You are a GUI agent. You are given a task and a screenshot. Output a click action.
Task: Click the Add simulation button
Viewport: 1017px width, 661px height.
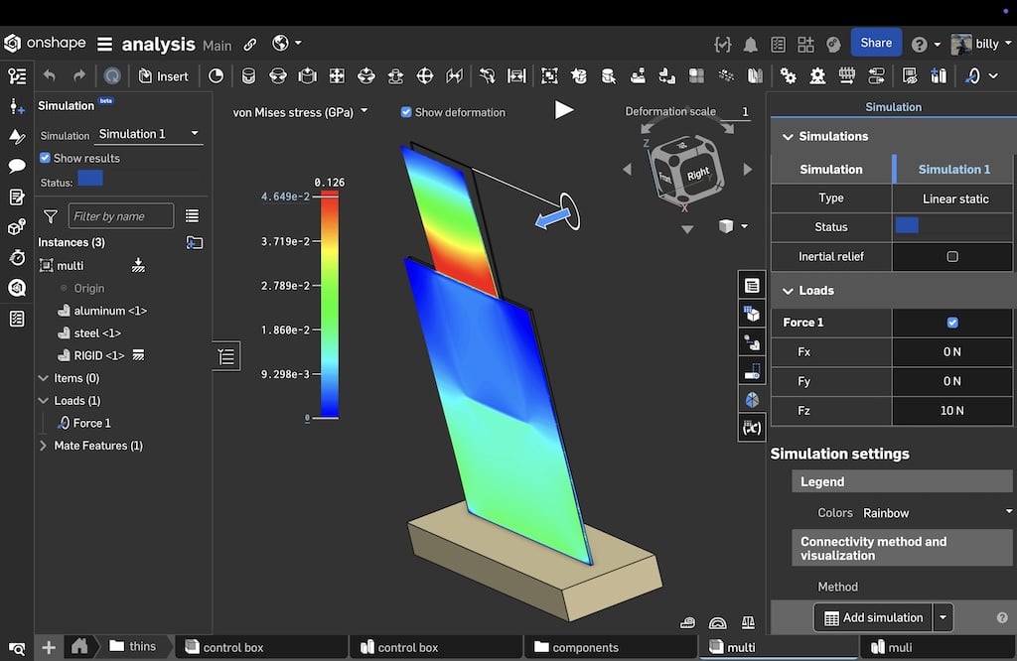click(873, 618)
